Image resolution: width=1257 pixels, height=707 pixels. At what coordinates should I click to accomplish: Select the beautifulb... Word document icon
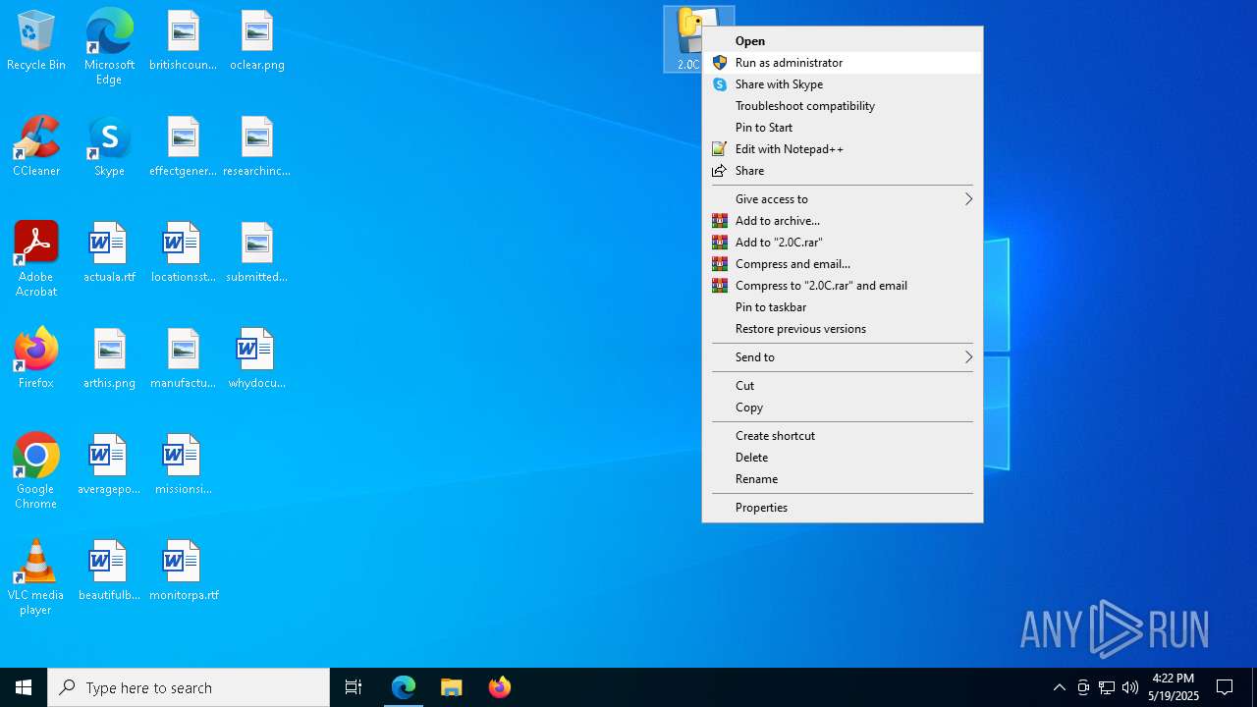[109, 571]
